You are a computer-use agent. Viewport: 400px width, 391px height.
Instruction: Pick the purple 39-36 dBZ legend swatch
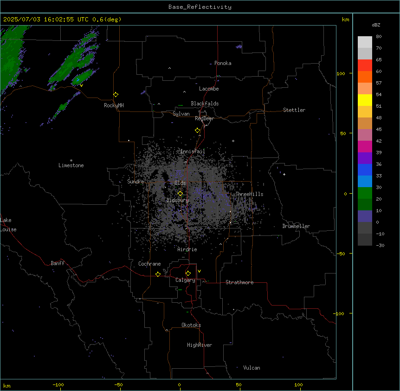(365, 158)
